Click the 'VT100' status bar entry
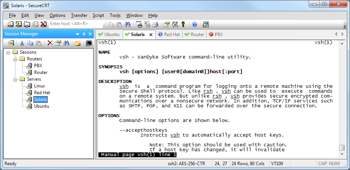 point(277,164)
